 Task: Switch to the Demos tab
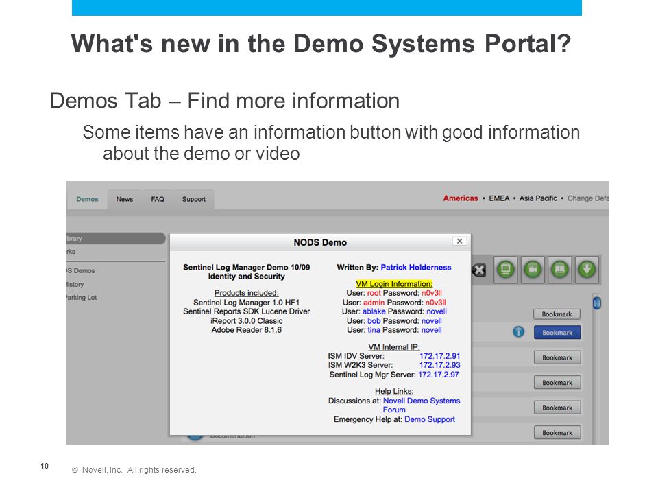point(87,199)
